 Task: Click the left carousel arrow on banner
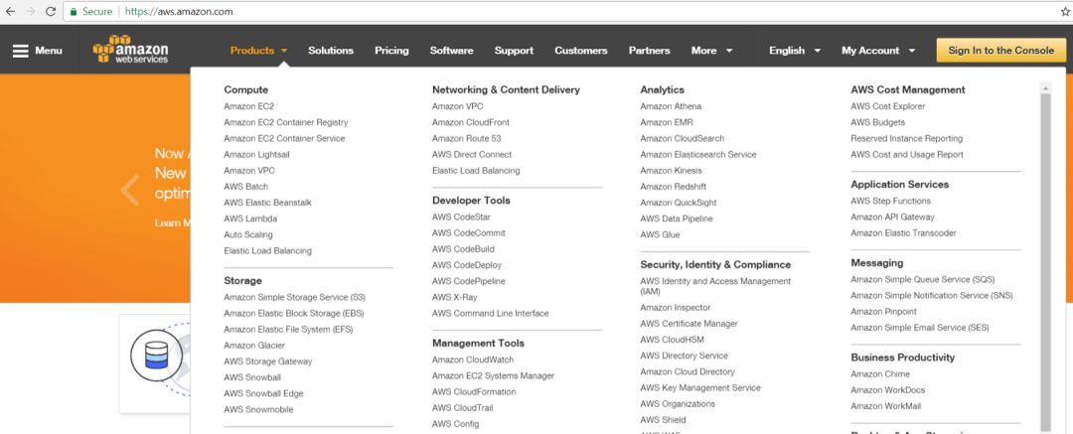coord(129,190)
